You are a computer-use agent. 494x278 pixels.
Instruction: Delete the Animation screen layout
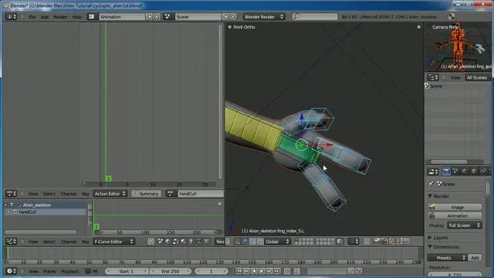[157, 17]
